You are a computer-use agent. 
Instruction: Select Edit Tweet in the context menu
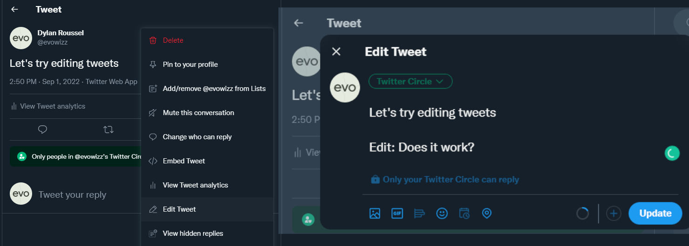[179, 209]
